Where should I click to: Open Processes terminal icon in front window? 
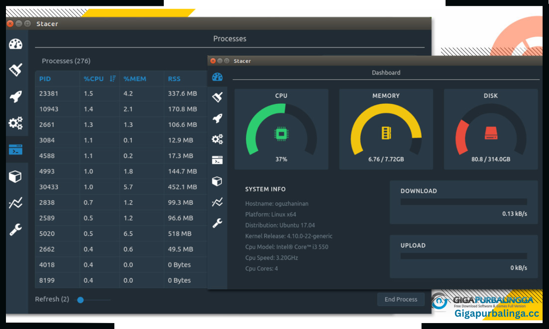(217, 160)
